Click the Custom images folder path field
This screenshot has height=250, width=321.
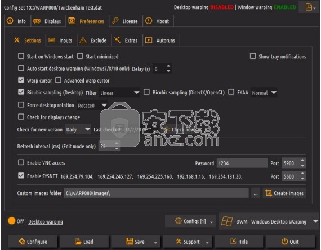pos(157,193)
